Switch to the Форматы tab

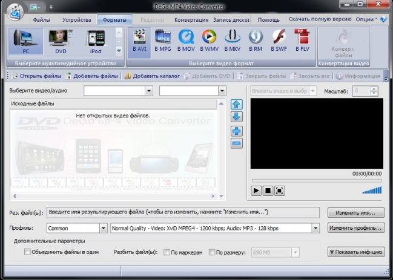coord(114,20)
